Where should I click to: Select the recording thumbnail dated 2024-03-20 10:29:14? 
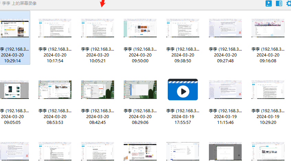pyautogui.click(x=14, y=28)
